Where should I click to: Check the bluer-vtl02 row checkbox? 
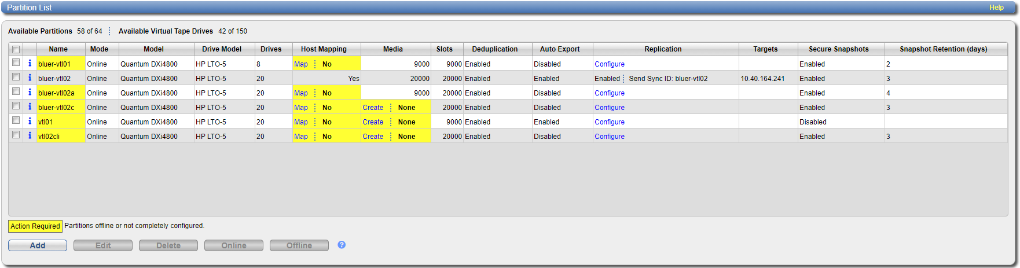[x=16, y=77]
